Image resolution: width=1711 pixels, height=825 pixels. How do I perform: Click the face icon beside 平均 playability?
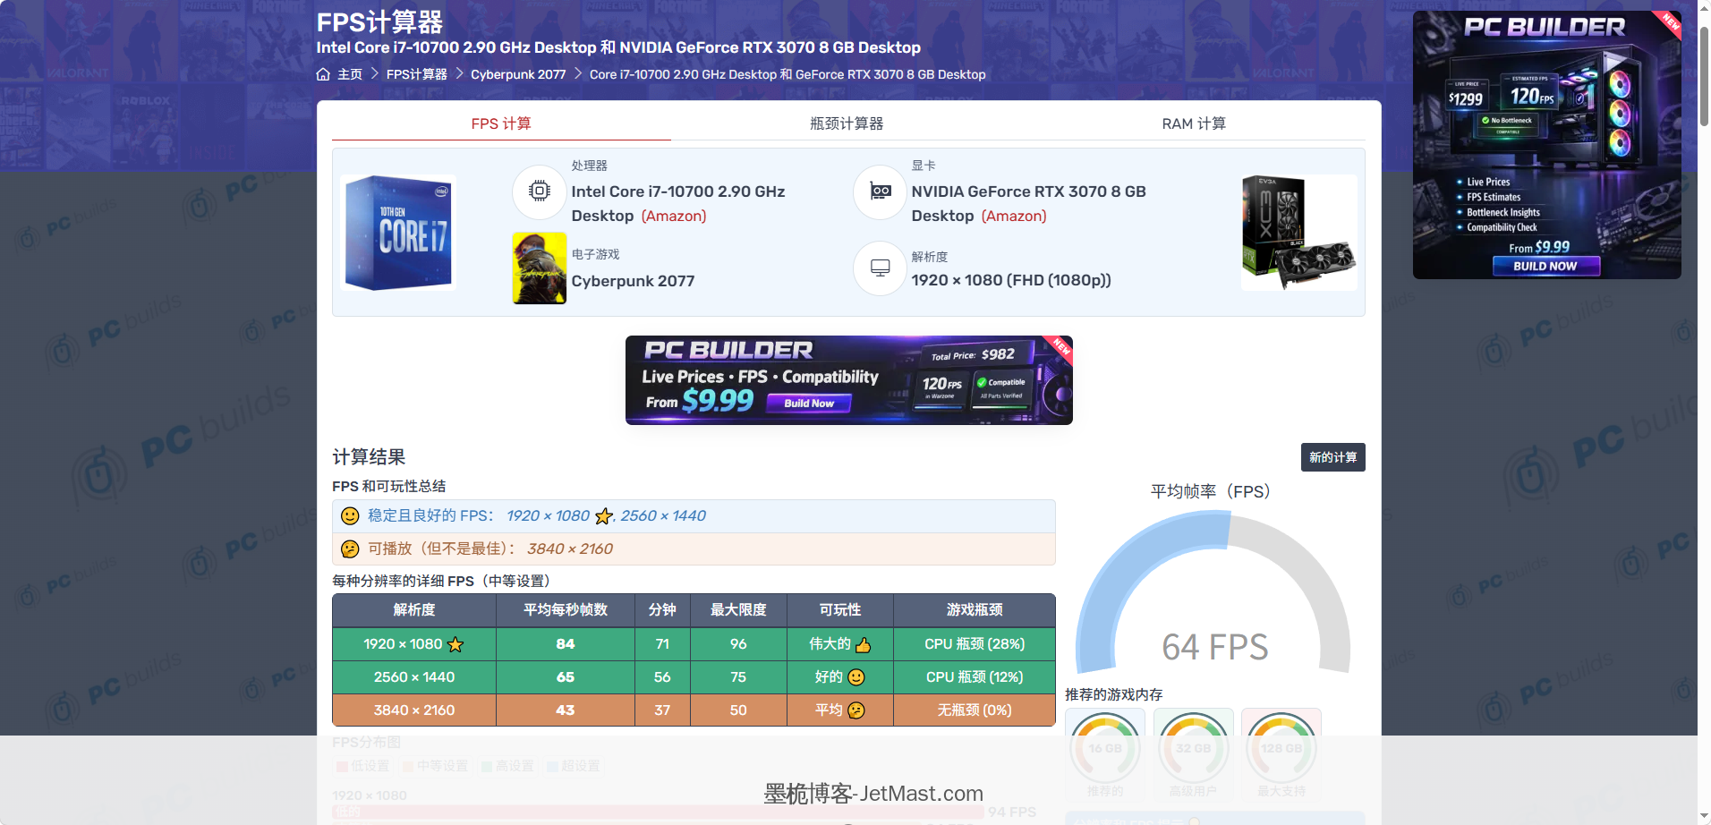point(856,710)
